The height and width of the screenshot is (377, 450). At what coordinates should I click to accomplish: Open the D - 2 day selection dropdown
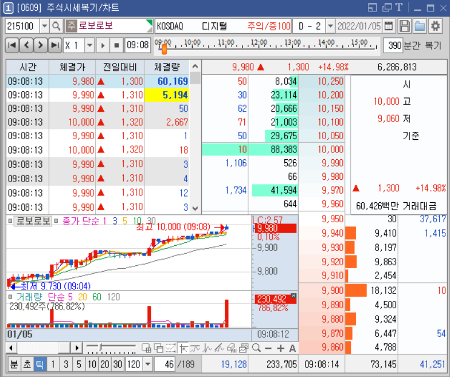330,26
